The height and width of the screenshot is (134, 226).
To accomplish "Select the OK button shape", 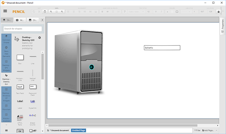I will point(20,131).
